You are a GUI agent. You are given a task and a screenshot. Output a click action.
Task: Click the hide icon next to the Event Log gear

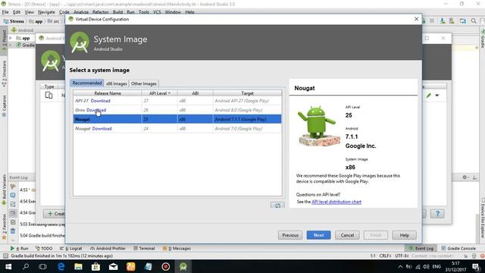474,177
